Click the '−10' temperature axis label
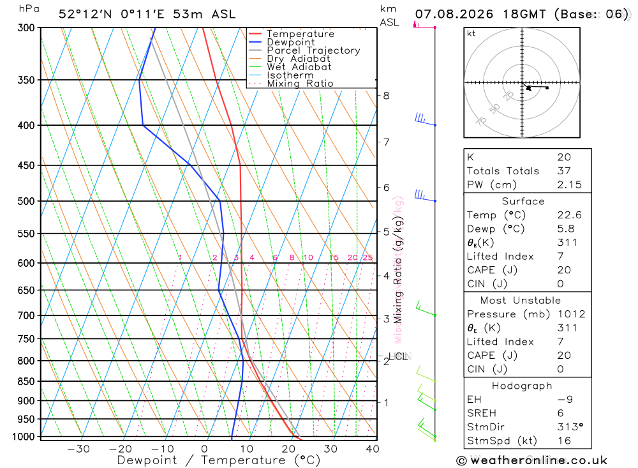638x468 pixels. click(162, 449)
